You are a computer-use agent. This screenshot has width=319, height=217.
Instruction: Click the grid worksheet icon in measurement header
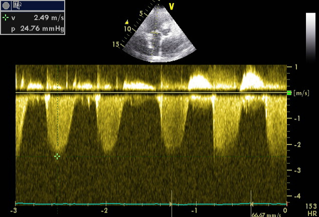[17, 5]
